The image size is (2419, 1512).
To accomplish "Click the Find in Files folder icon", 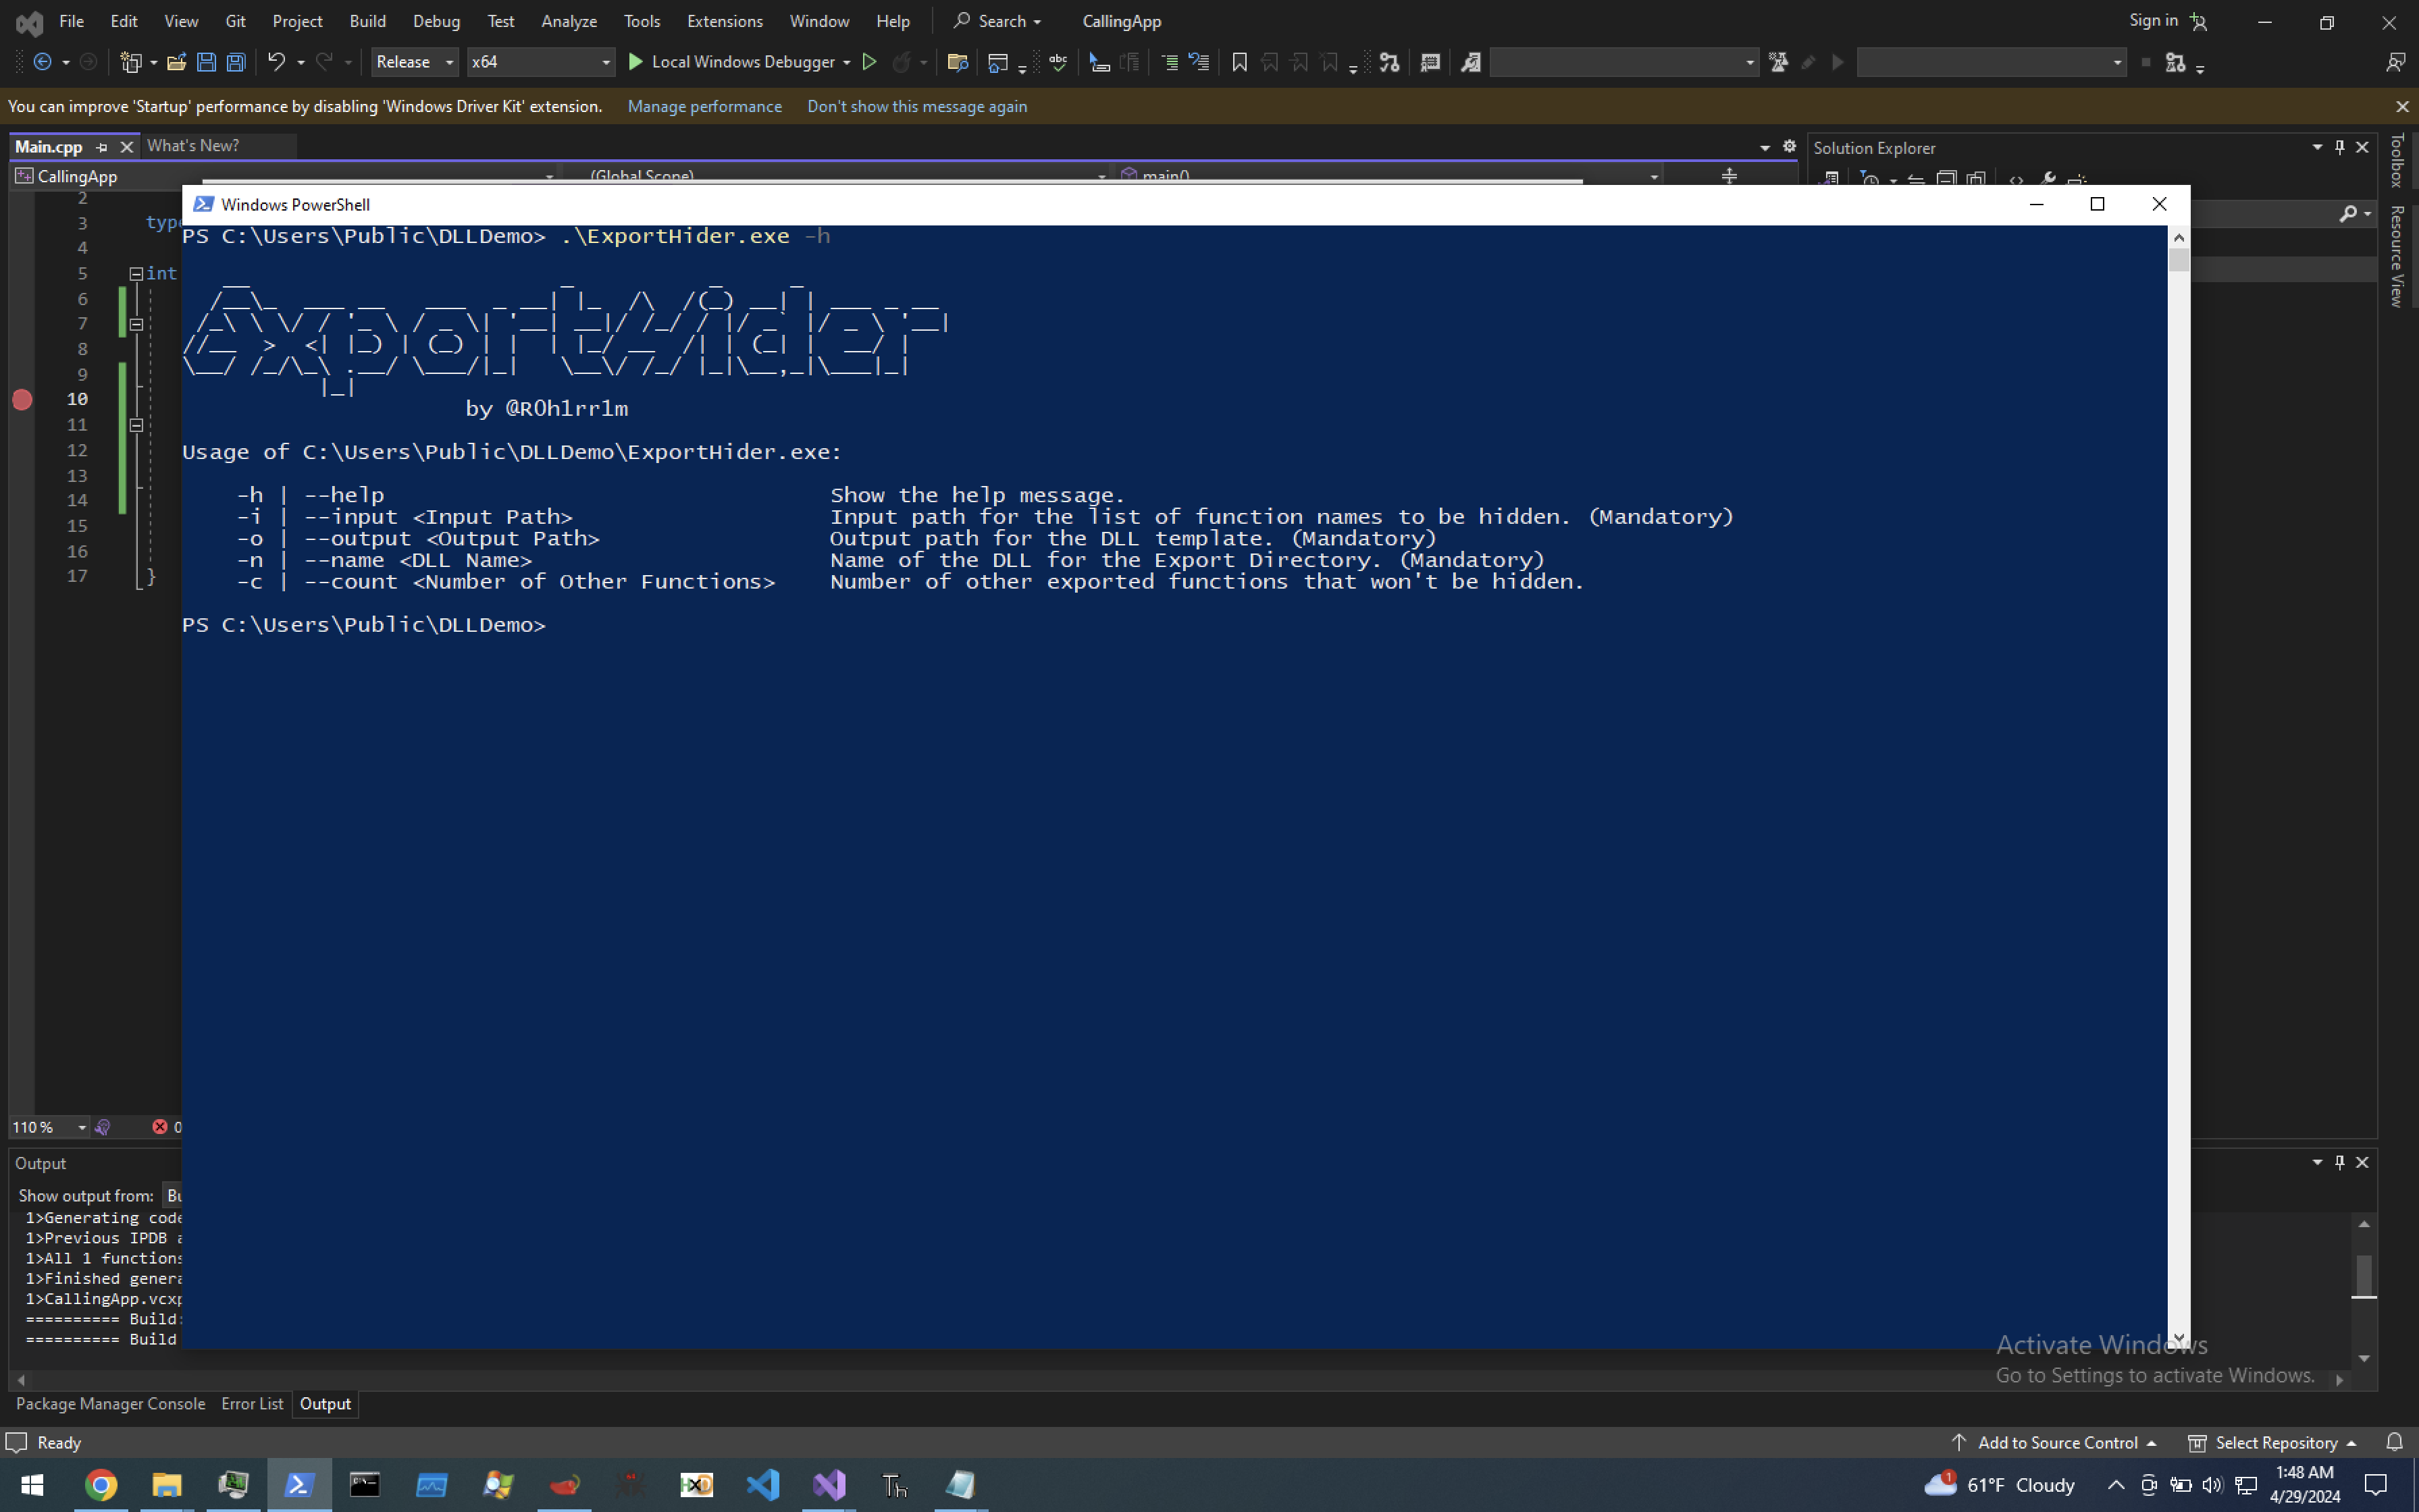I will (x=958, y=62).
